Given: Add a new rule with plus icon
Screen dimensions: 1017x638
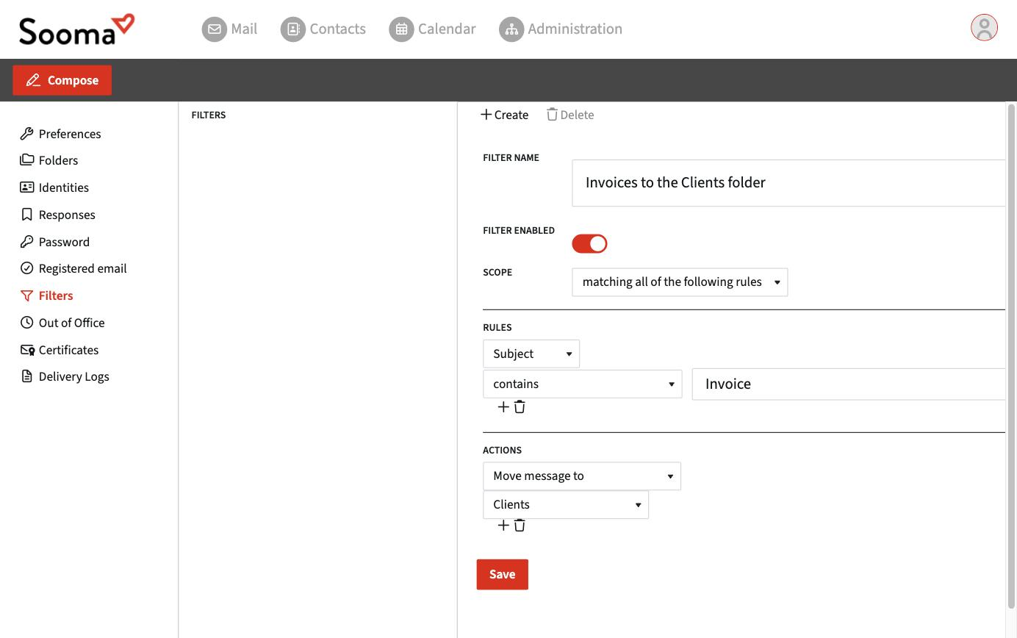Looking at the screenshot, I should coord(503,406).
